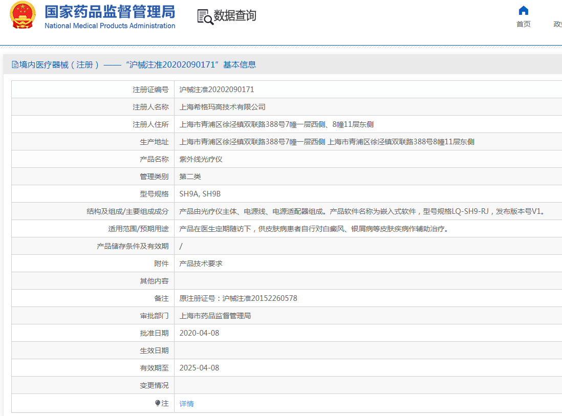Click the 注册人名称 row label

150,107
